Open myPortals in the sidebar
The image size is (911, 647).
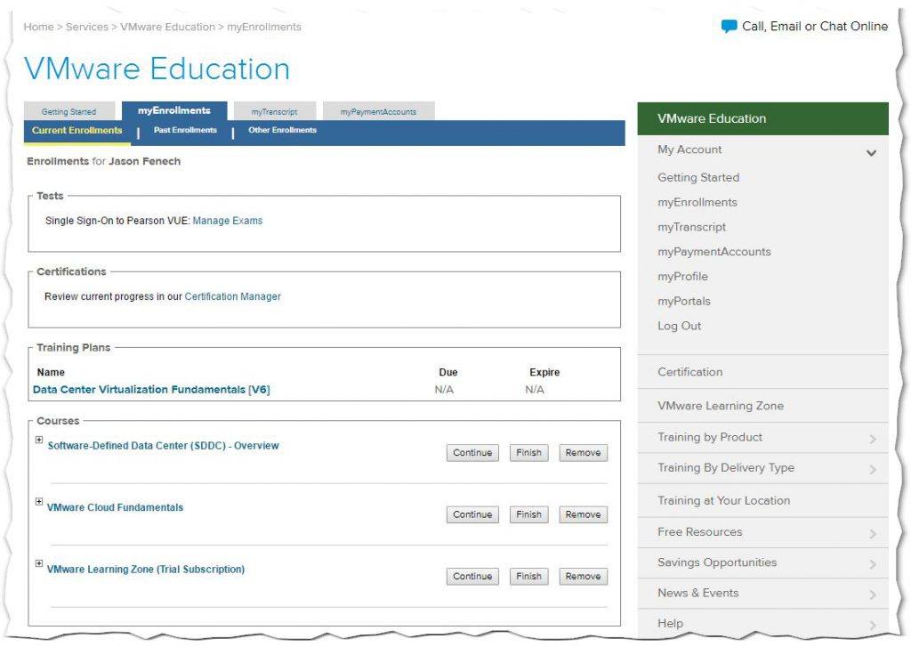(684, 301)
